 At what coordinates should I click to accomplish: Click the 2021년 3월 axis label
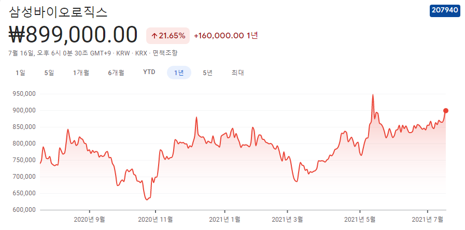coord(287,219)
